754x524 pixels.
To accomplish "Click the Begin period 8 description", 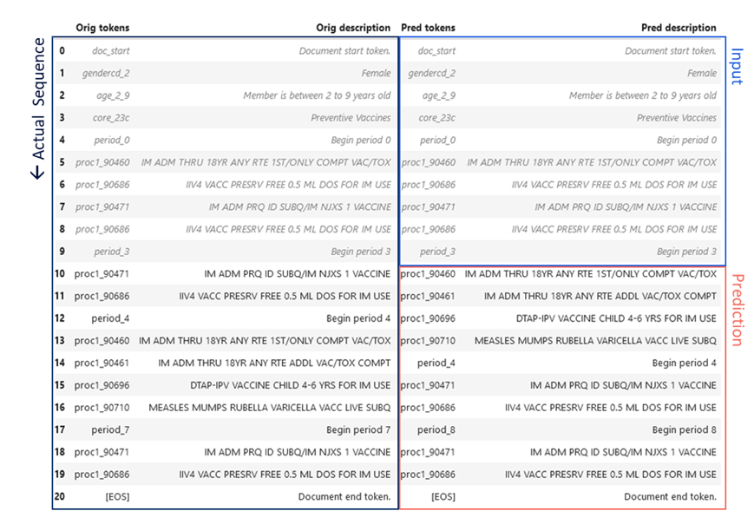I will click(684, 429).
